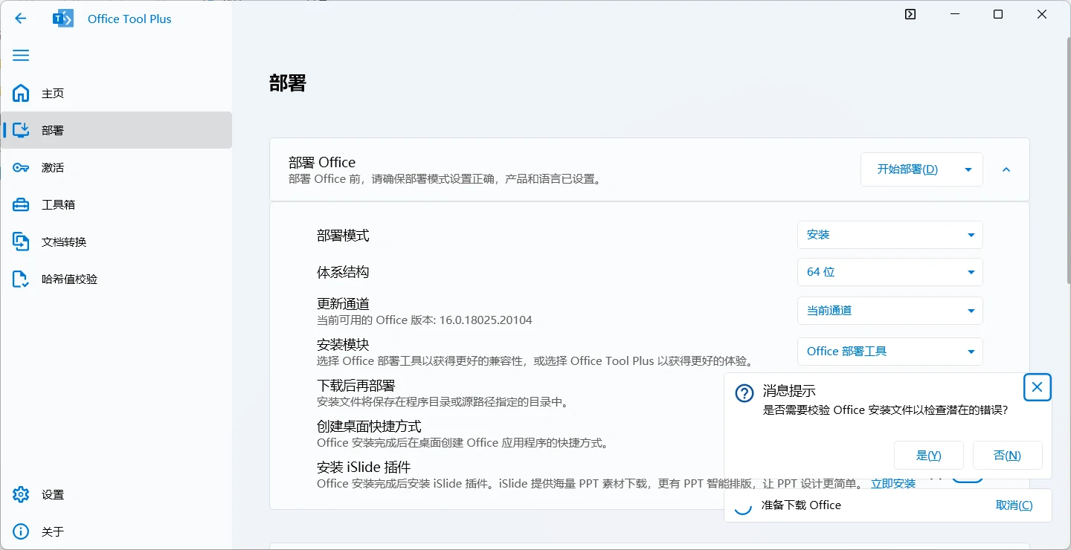Screen dimensions: 1071x550
Task: Open the 工具箱 (Toolbox) section
Action: [45, 204]
